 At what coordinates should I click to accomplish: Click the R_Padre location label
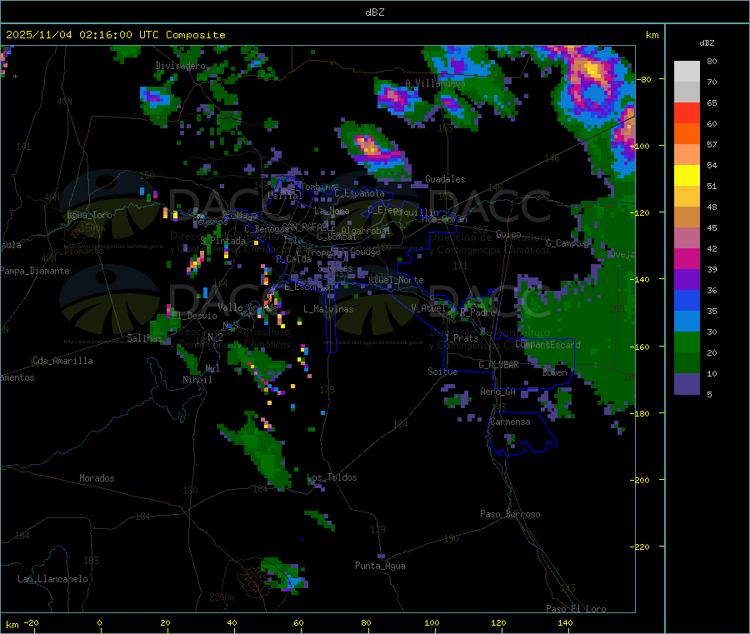pos(477,312)
